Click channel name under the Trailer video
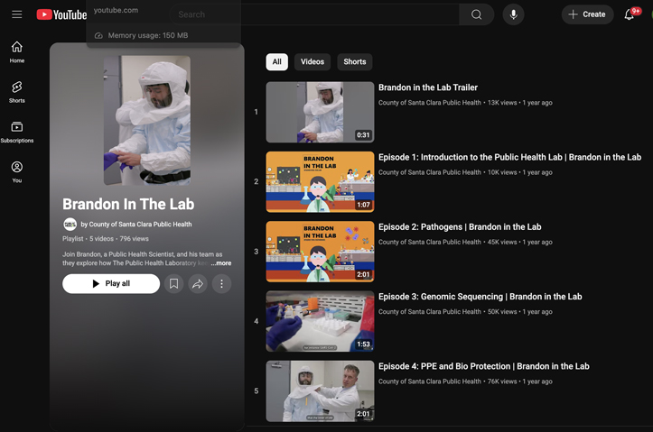Viewport: 653px width, 432px height. [x=429, y=103]
